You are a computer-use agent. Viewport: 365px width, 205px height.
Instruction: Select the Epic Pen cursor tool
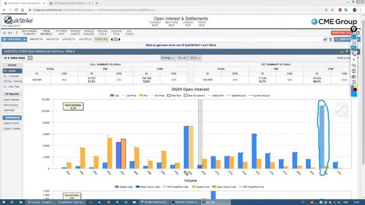pos(354,43)
